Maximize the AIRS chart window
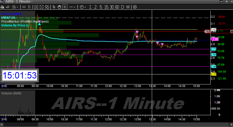This screenshot has width=233, height=127. pos(227,2)
